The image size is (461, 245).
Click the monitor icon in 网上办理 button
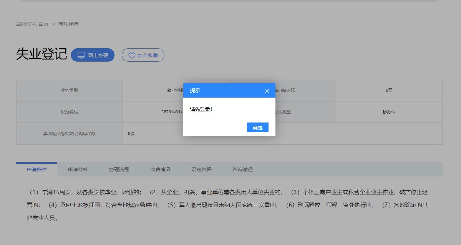click(81, 56)
